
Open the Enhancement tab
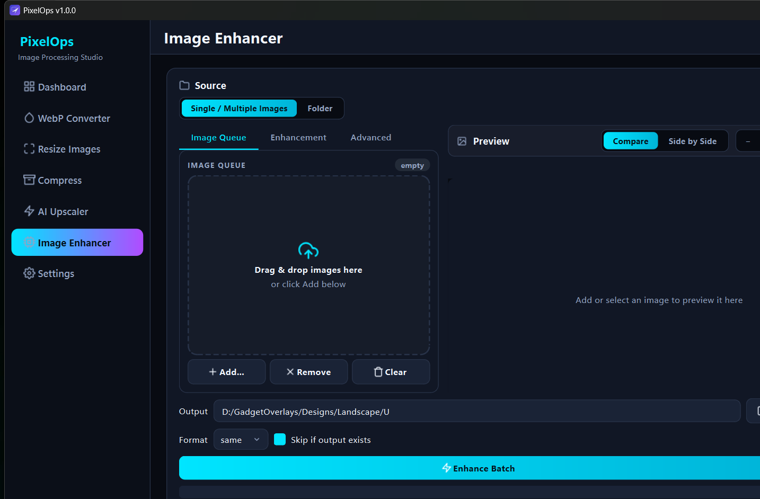[x=298, y=137]
